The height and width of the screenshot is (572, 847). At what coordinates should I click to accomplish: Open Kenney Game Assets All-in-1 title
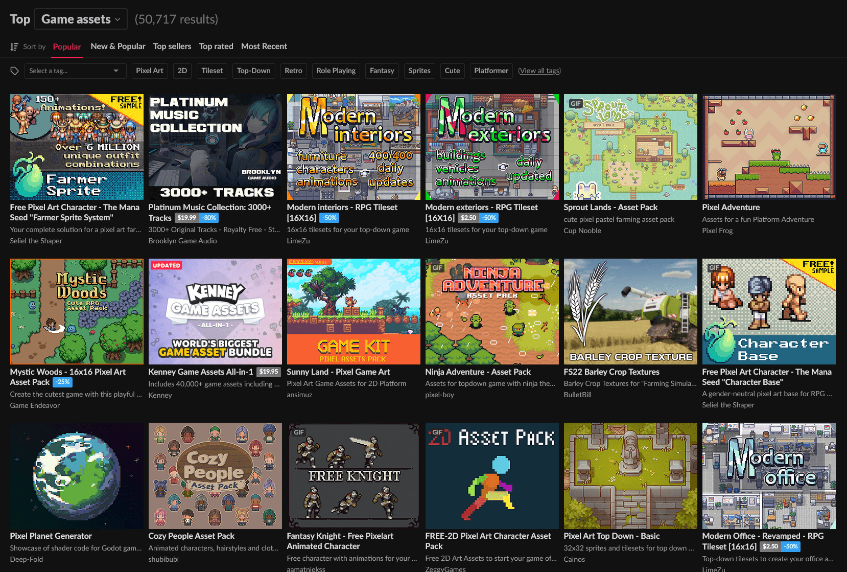pos(201,372)
